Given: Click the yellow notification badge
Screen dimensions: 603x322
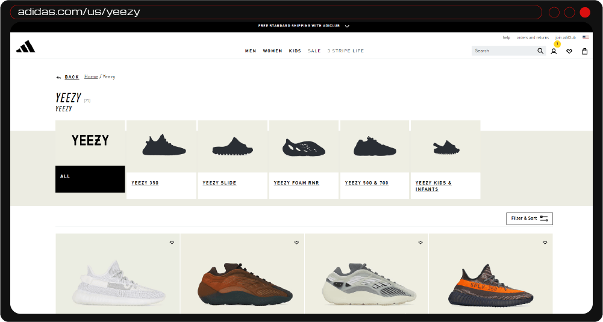Looking at the screenshot, I should (x=557, y=44).
